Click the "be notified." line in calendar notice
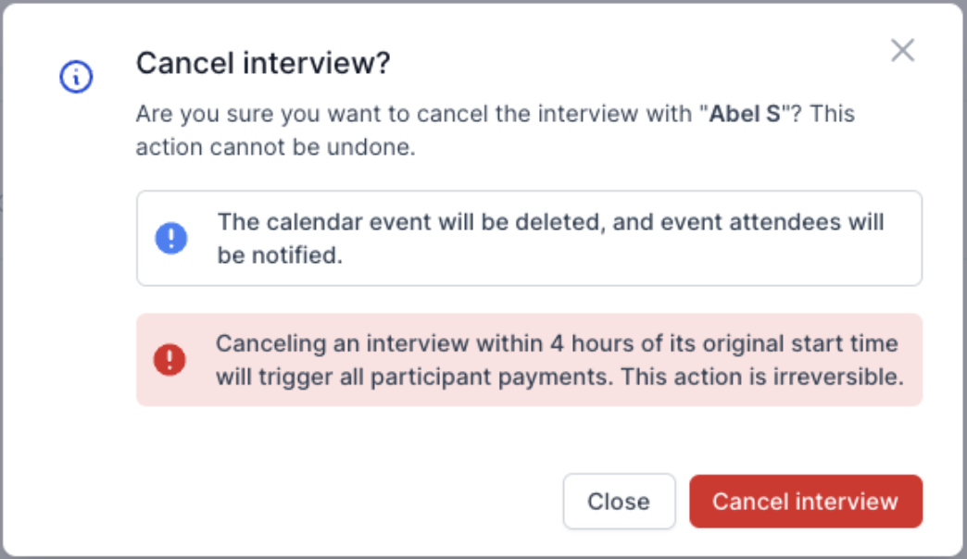Screen dimensions: 967x559 coord(280,255)
